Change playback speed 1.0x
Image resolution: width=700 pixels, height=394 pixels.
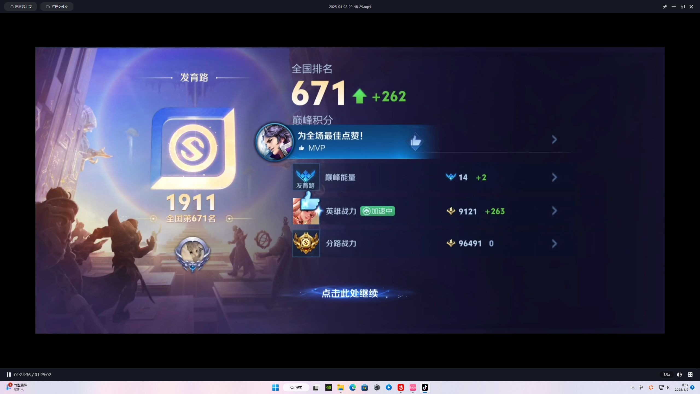click(666, 374)
